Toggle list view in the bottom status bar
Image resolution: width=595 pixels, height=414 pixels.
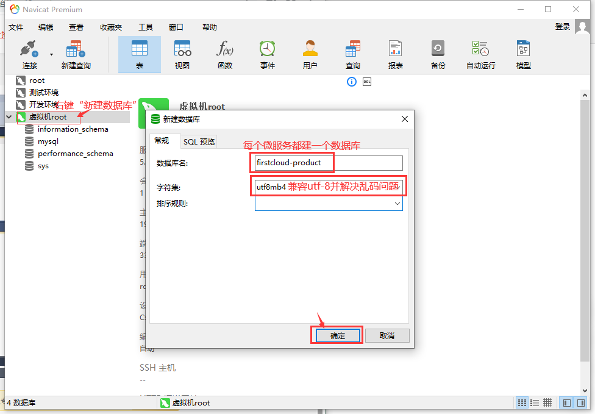tap(534, 402)
